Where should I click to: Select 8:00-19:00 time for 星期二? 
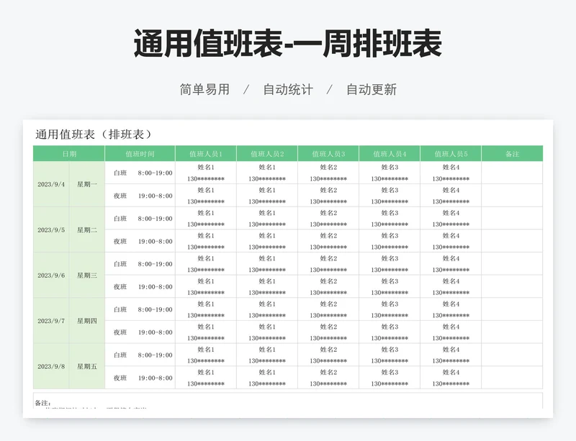point(155,219)
